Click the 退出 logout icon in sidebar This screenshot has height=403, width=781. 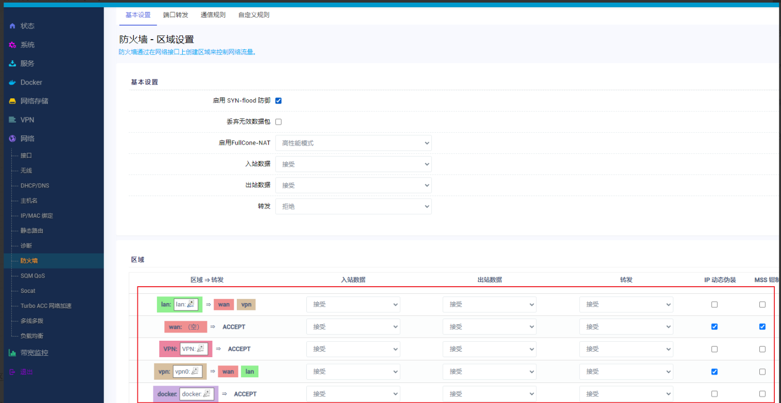click(12, 372)
